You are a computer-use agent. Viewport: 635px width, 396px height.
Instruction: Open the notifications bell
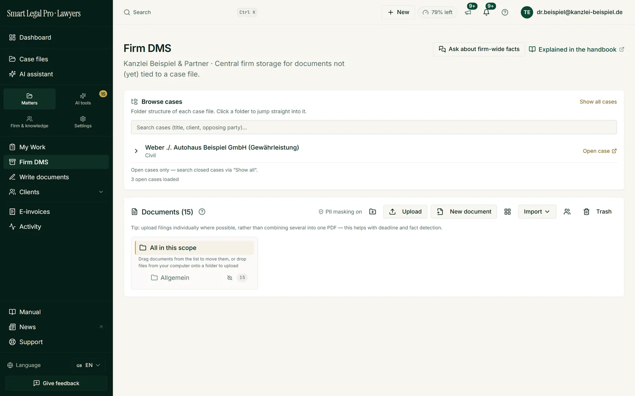[486, 12]
